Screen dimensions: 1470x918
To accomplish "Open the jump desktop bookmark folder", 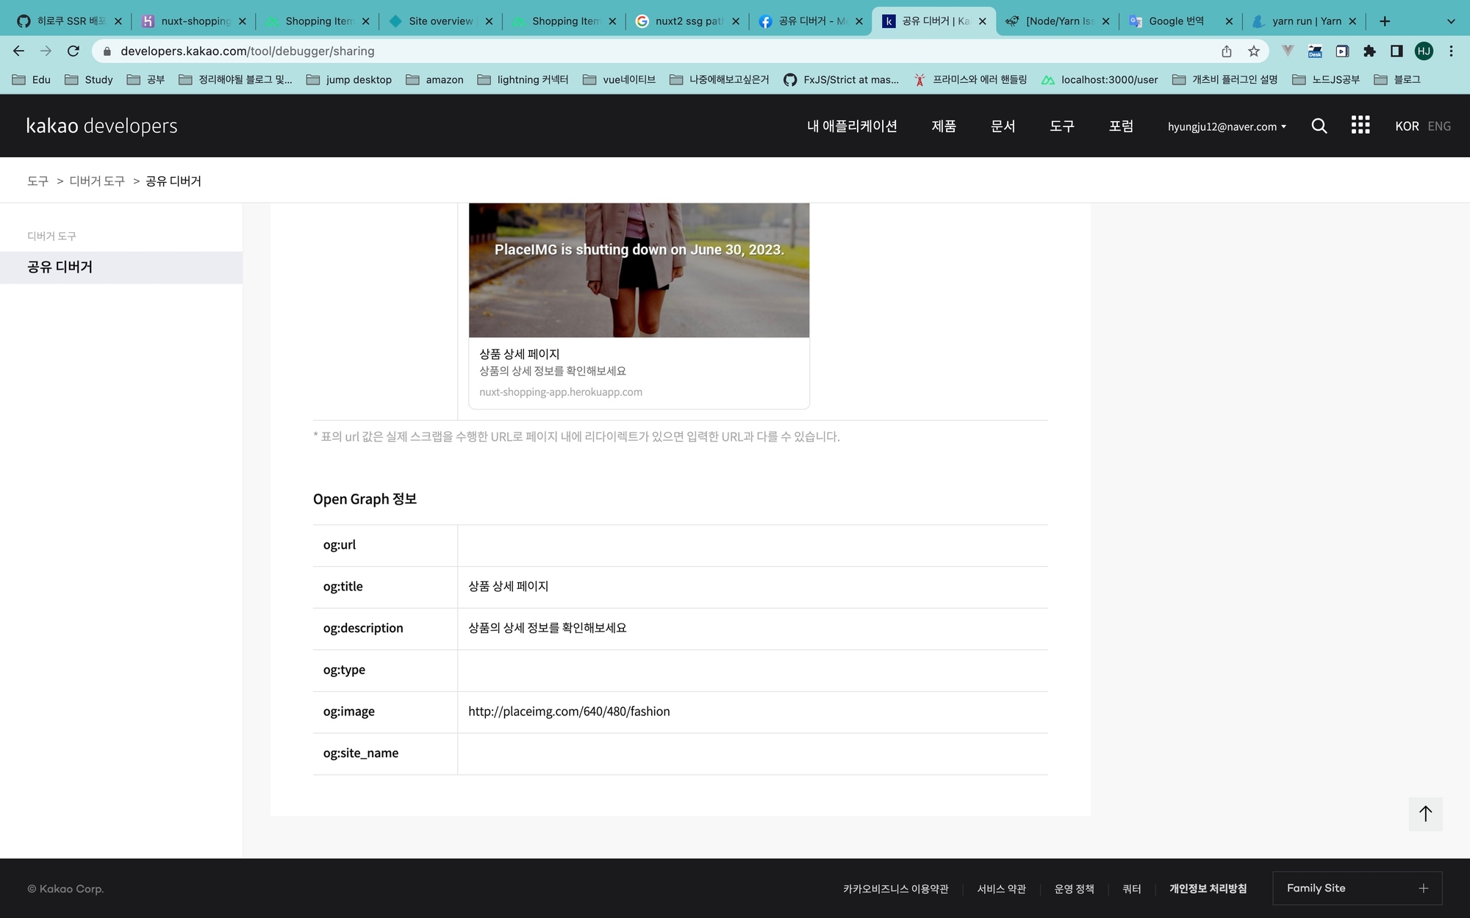I will [x=349, y=79].
